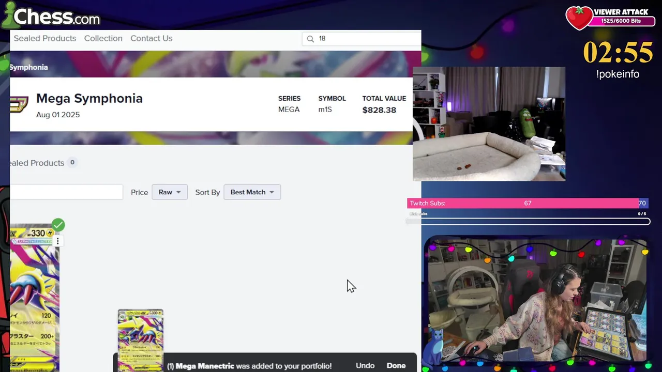Click the Sealed Products count tab

click(43, 163)
